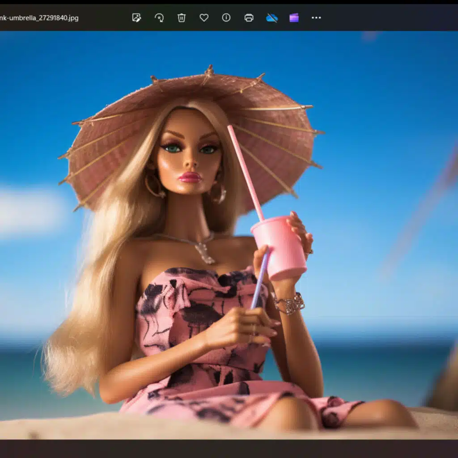The image size is (458, 458).
Task: Delete pink-umbrella_27291840.jpg
Action: (181, 17)
